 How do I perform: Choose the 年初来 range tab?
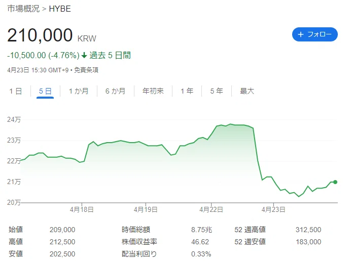pyautogui.click(x=153, y=91)
